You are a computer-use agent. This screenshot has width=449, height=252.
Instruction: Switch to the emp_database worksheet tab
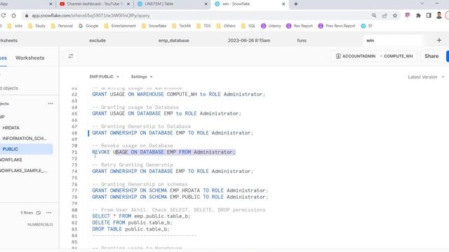point(173,41)
